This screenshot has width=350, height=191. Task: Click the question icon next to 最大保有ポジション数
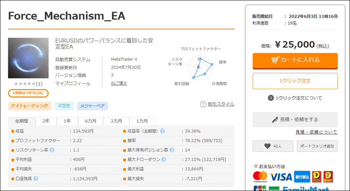point(172,150)
